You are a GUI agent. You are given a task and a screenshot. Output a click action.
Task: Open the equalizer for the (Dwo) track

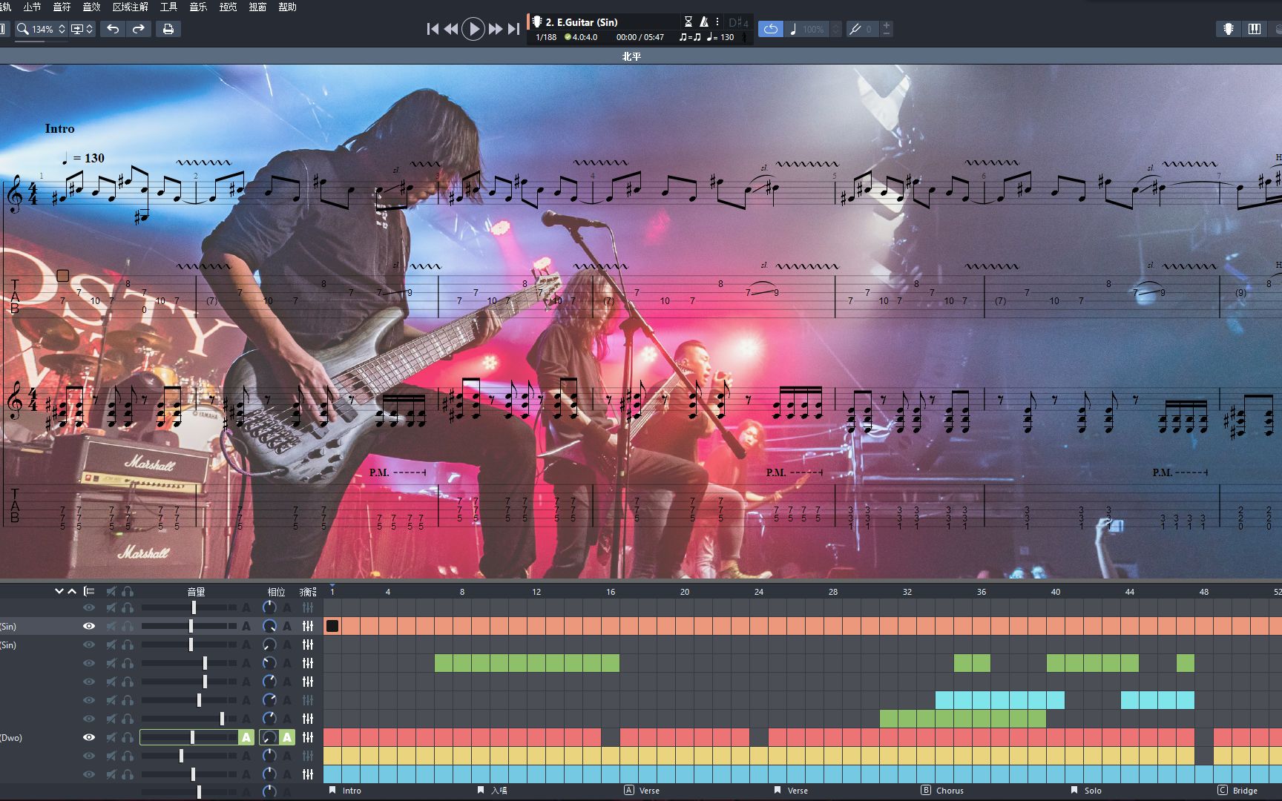tap(308, 737)
